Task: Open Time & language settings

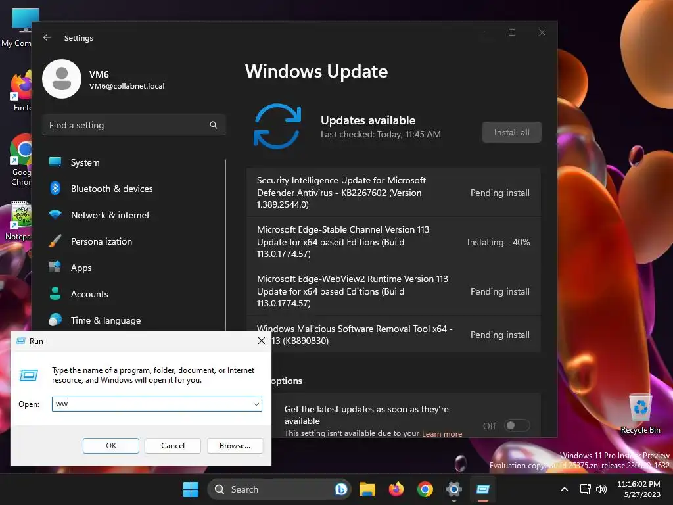Action: click(x=135, y=320)
